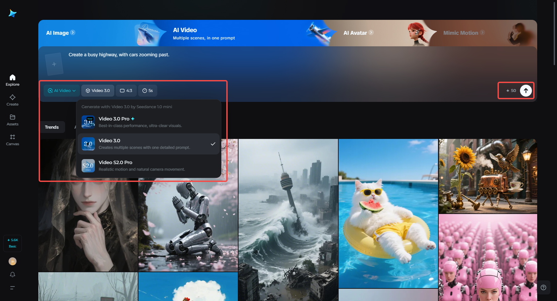The height and width of the screenshot is (301, 557).
Task: Open the Assets folder in sidebar
Action: (13, 120)
